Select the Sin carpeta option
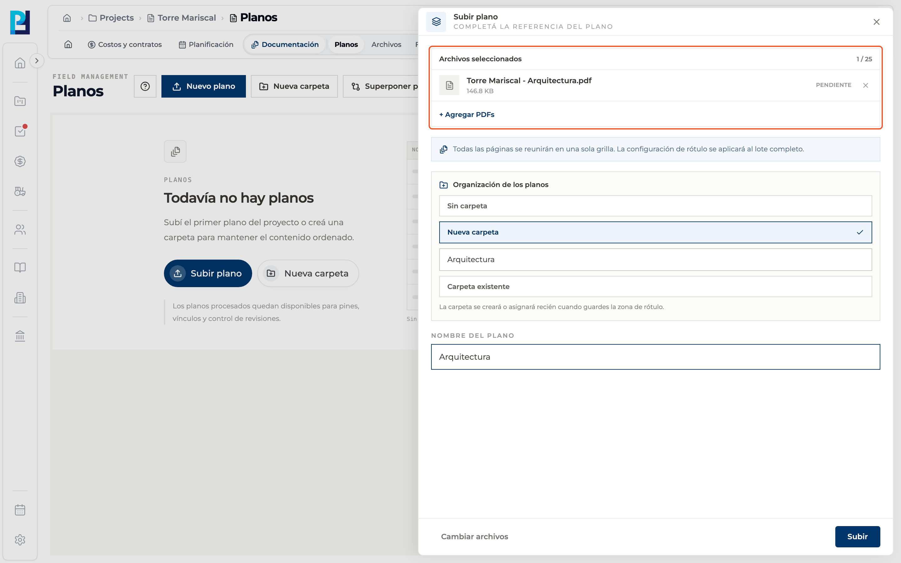 [x=655, y=206]
